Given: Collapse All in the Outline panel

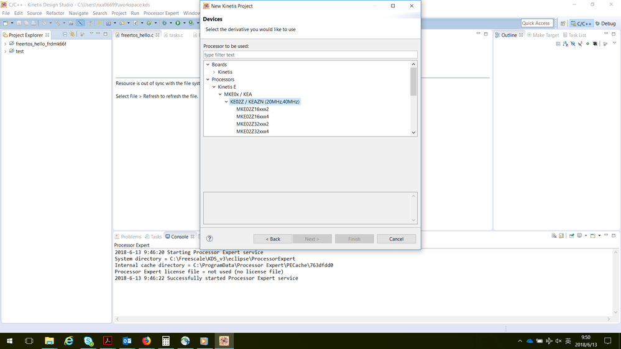Looking at the screenshot, I should pos(558,43).
